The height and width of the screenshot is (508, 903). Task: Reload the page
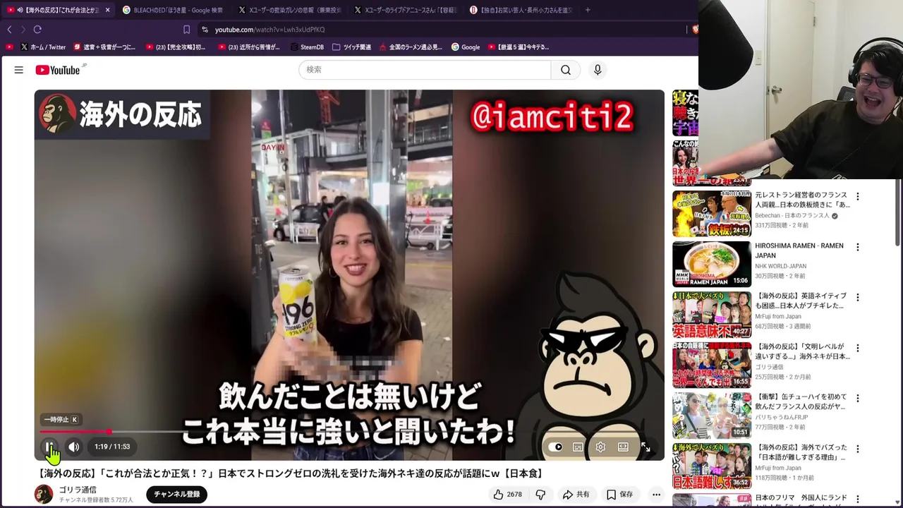[37, 30]
